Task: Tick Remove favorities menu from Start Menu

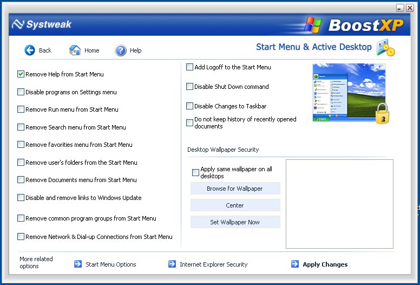Action: (21, 145)
